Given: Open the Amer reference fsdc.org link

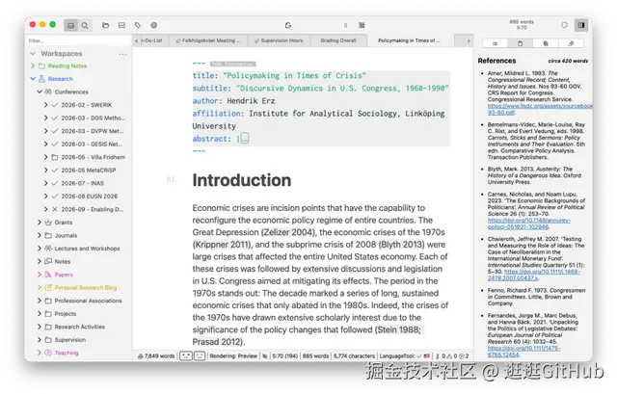Looking at the screenshot, I should pyautogui.click(x=540, y=109).
